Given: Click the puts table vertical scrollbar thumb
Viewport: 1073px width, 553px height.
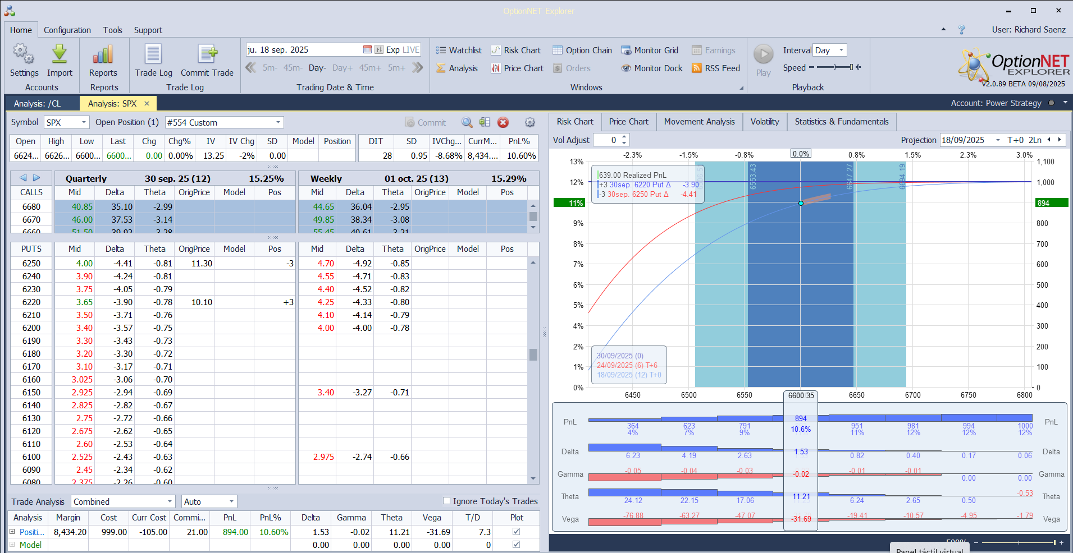Looking at the screenshot, I should click(533, 354).
